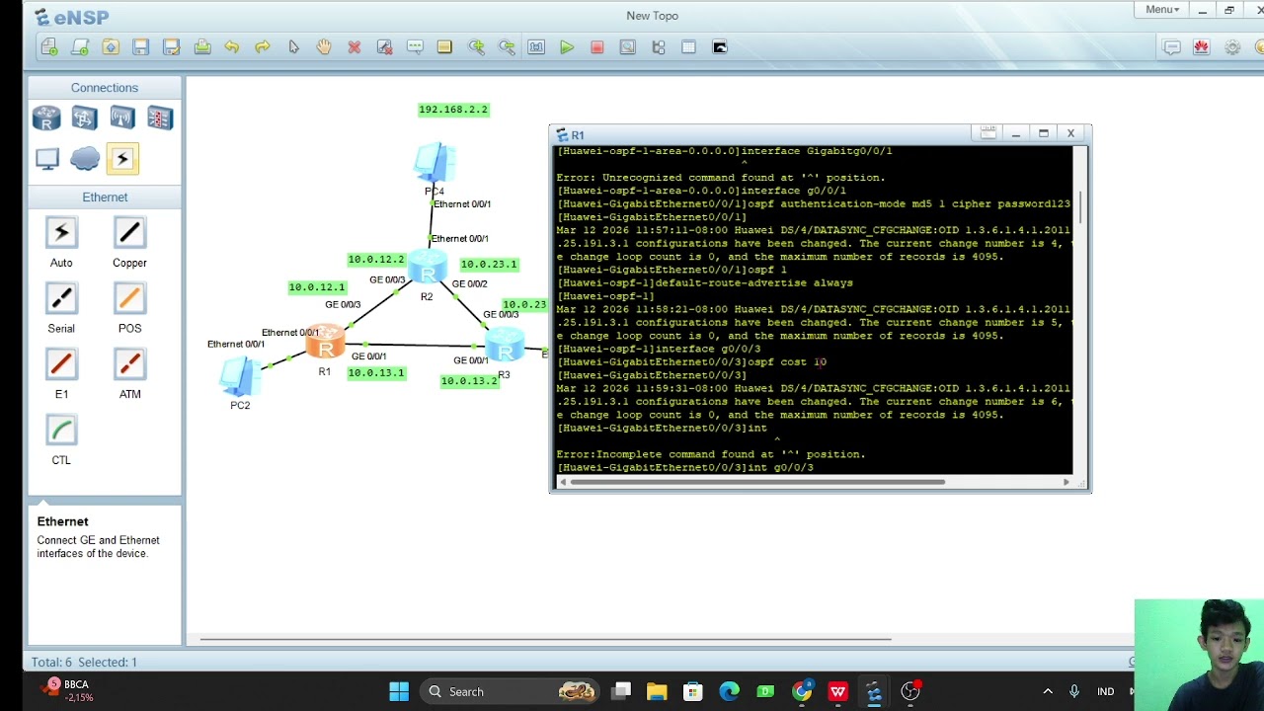The height and width of the screenshot is (711, 1264).
Task: Click the red Stop devices button
Action: point(596,46)
